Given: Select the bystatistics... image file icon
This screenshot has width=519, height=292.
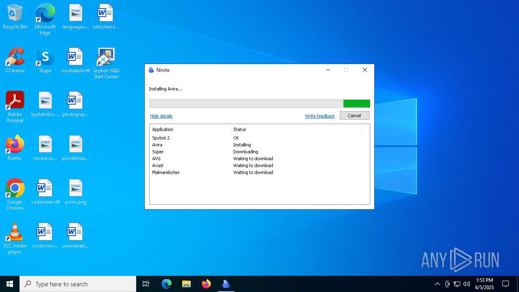Looking at the screenshot, I should click(45, 104).
